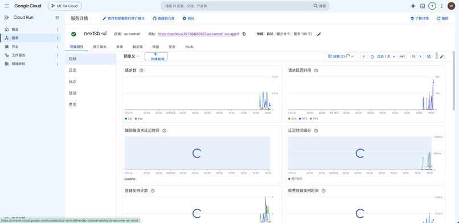Screen dimensions: 459x223
Task: Click the Google Cloud logo
Action: tap(28, 6)
